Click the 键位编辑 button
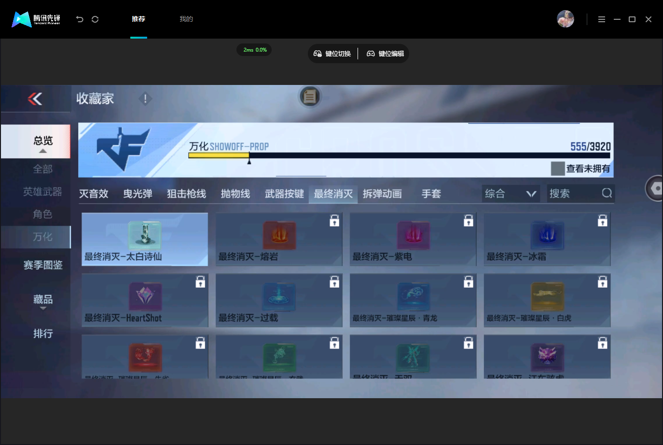 pyautogui.click(x=385, y=54)
